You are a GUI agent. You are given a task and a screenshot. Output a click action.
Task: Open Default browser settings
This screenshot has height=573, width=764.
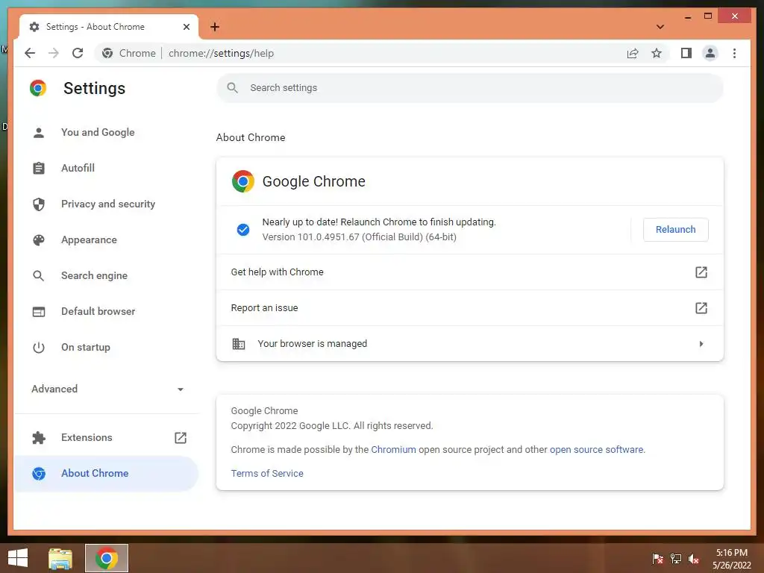point(106,311)
